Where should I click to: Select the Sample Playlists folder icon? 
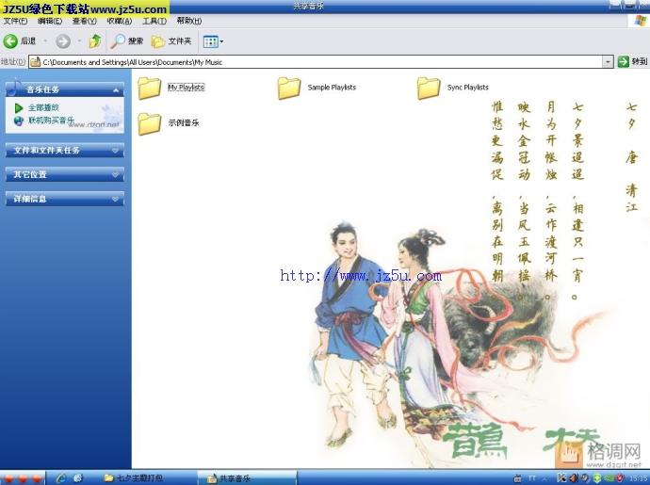(x=289, y=89)
